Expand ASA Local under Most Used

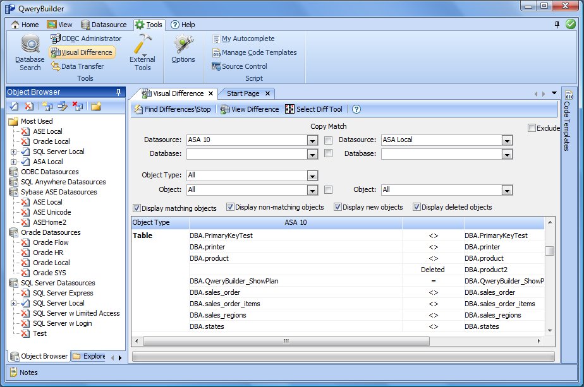point(13,162)
